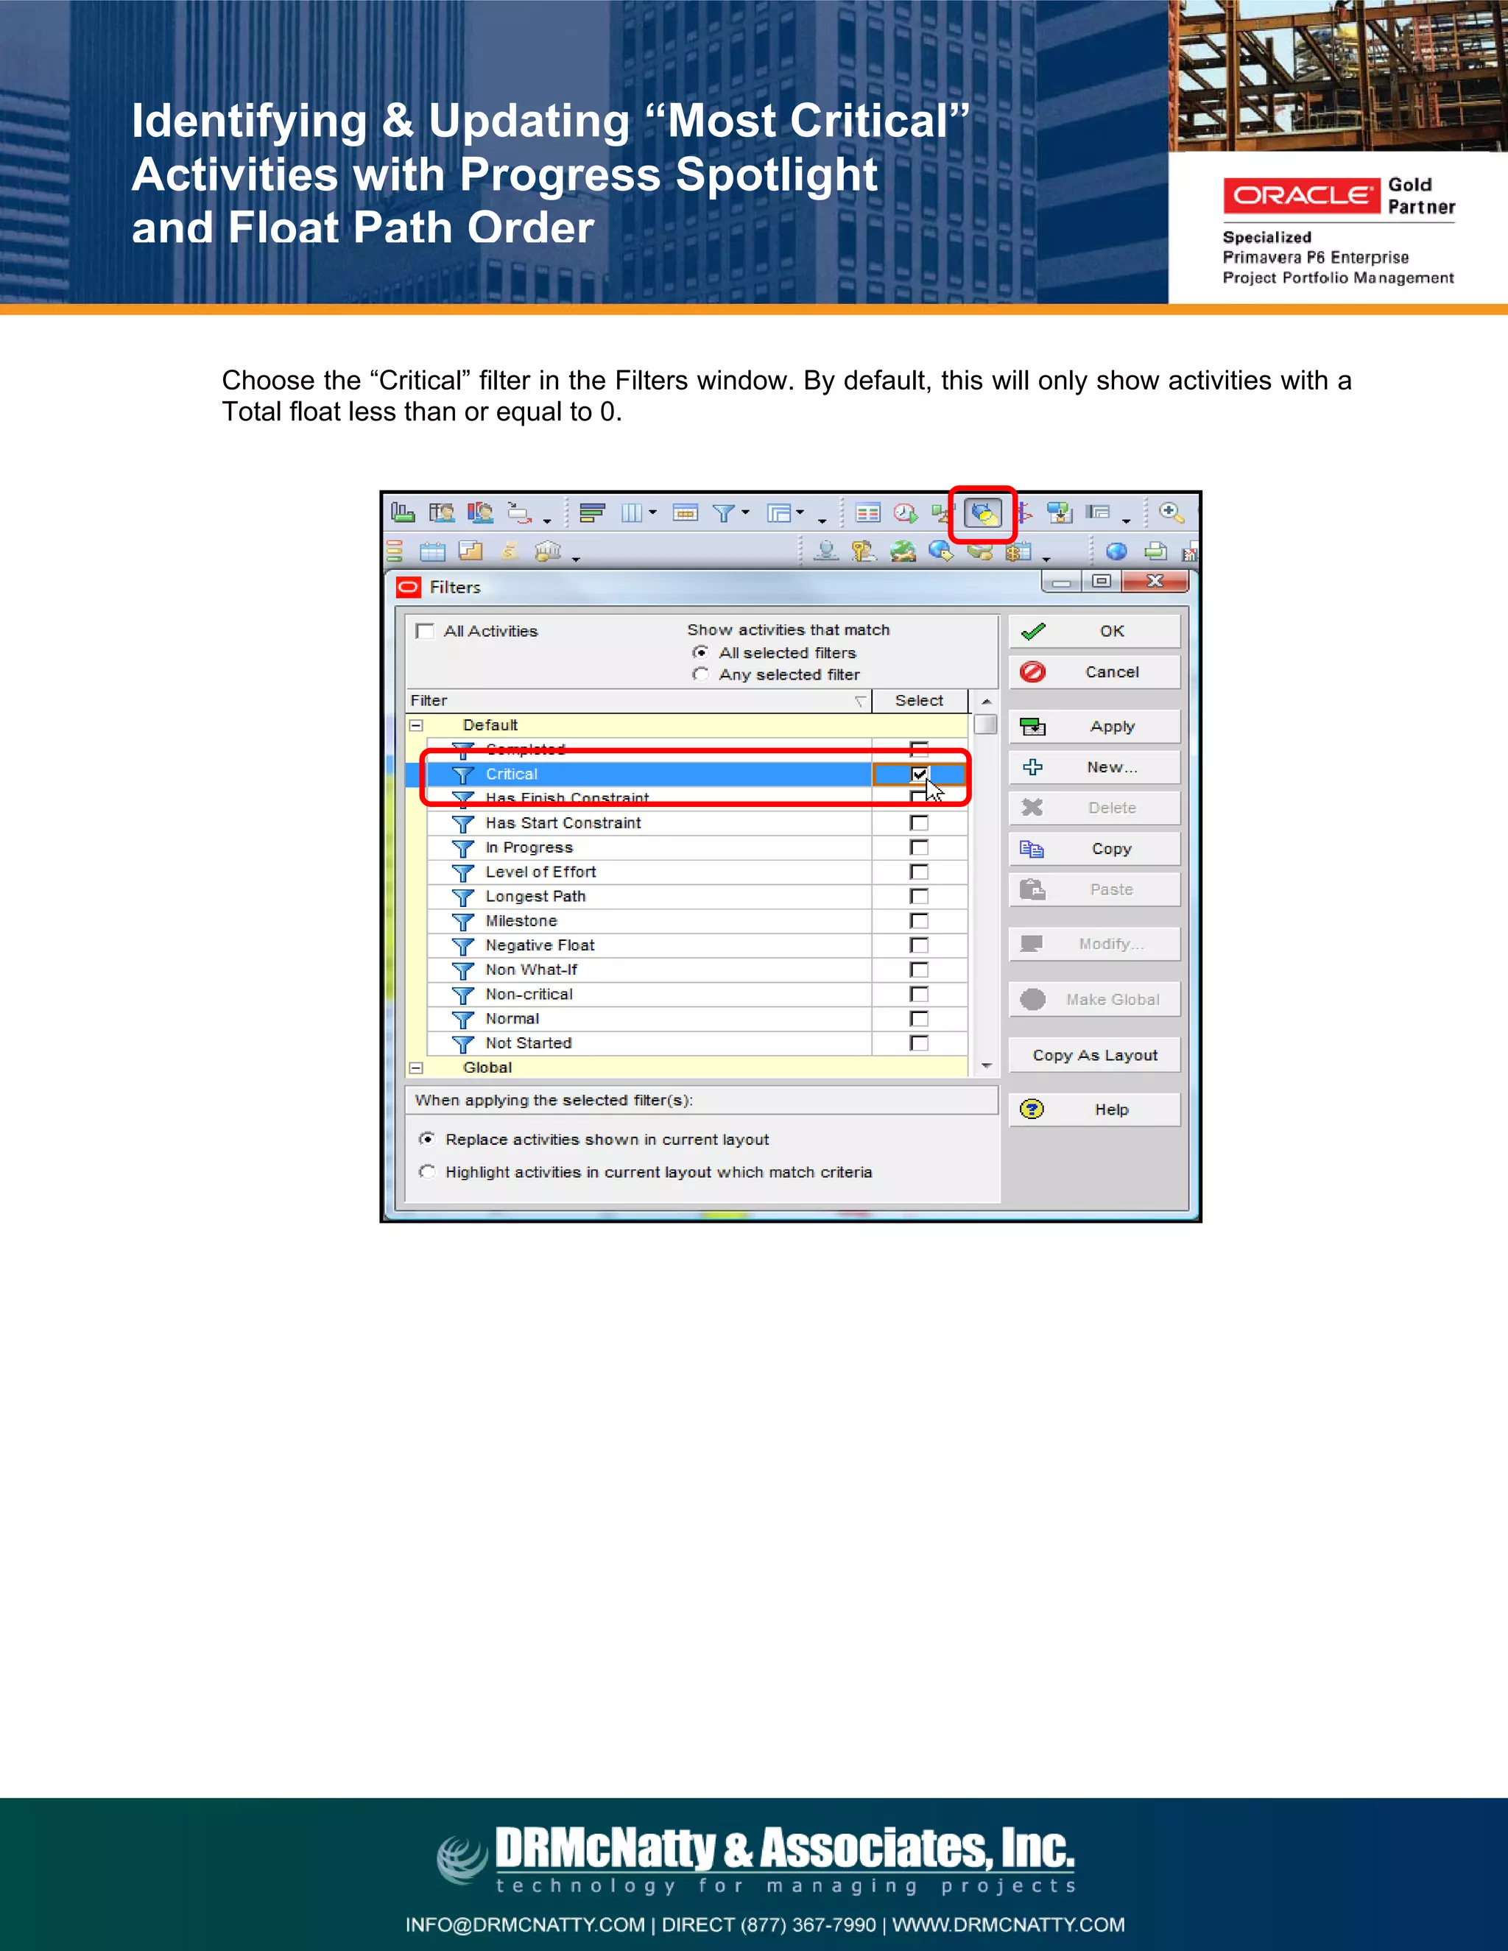Check the Has Start Constraint checkbox
The image size is (1508, 1951).
(919, 823)
